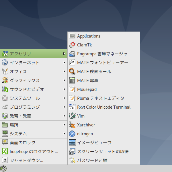This screenshot has height=172, width=172.
Task: Click the globe icon for インターネット
Action: [5, 62]
